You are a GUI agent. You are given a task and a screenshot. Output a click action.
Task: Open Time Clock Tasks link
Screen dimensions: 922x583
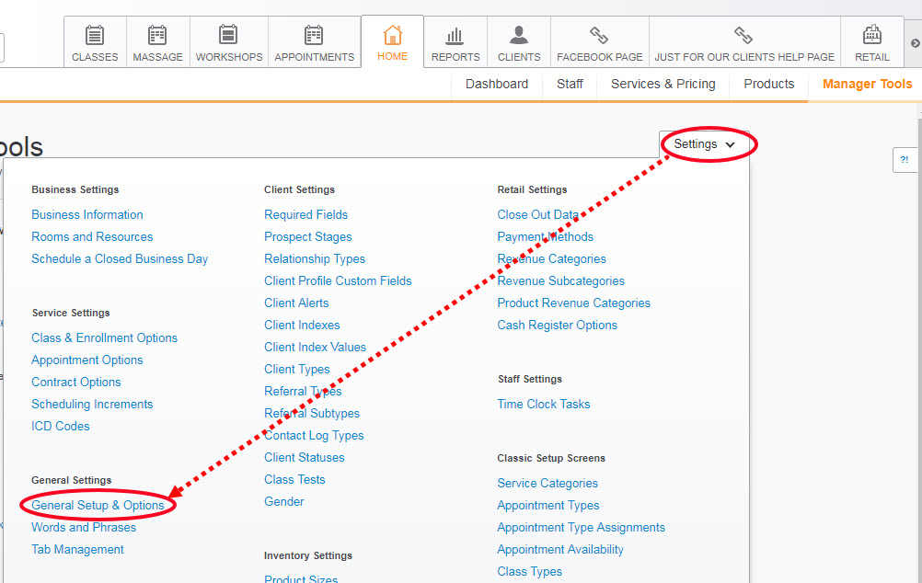544,405
